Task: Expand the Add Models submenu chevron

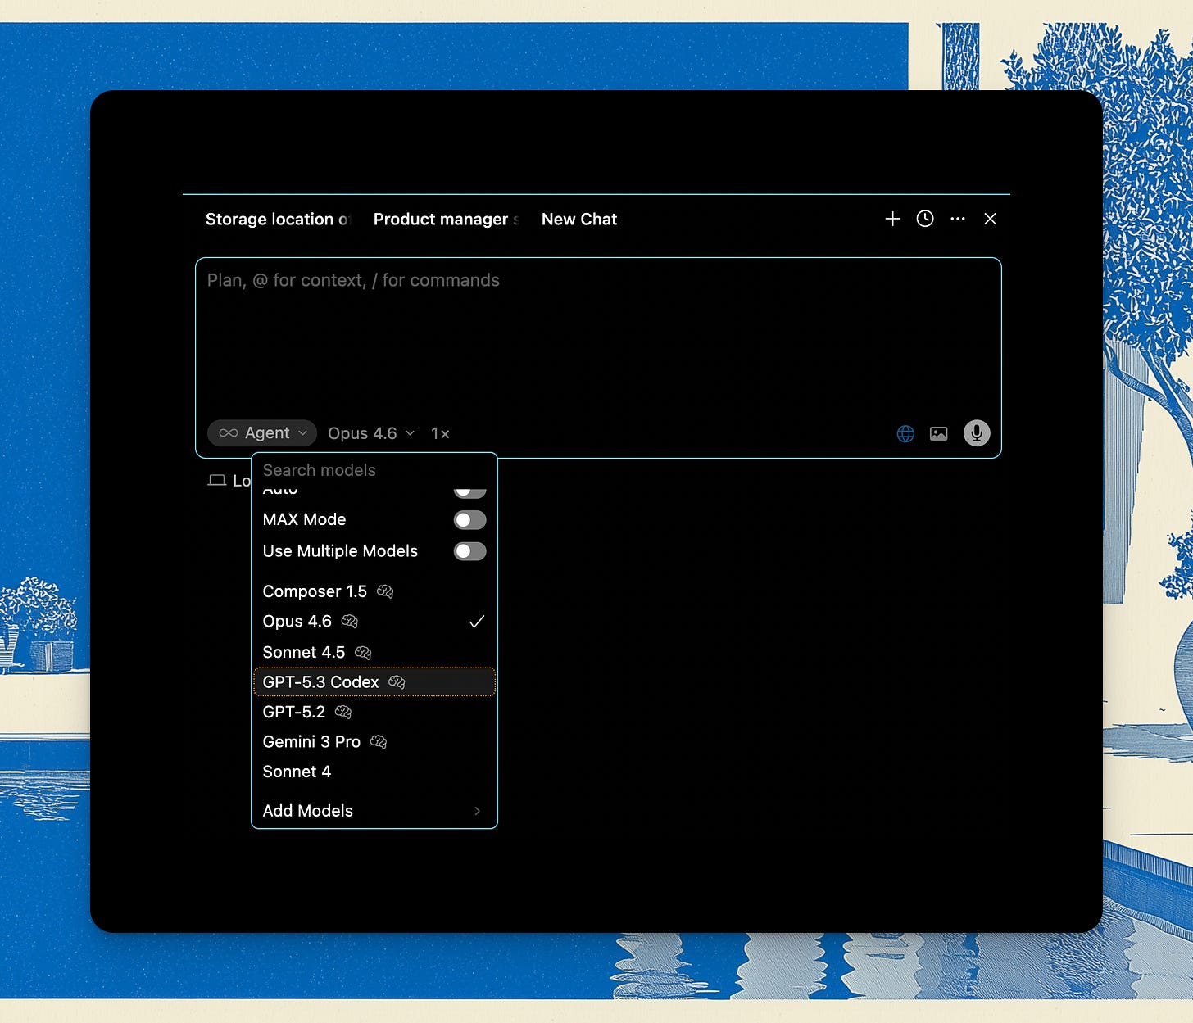Action: coord(477,811)
